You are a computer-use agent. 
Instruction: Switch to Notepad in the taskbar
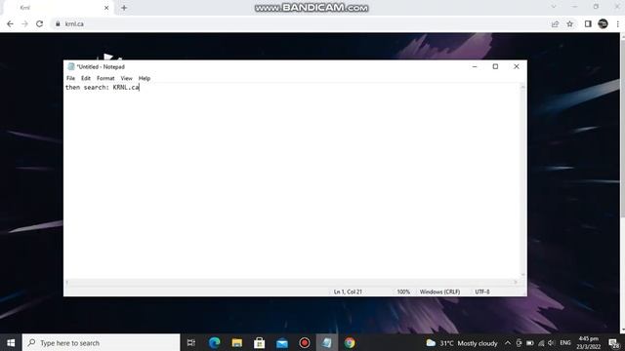pos(327,342)
